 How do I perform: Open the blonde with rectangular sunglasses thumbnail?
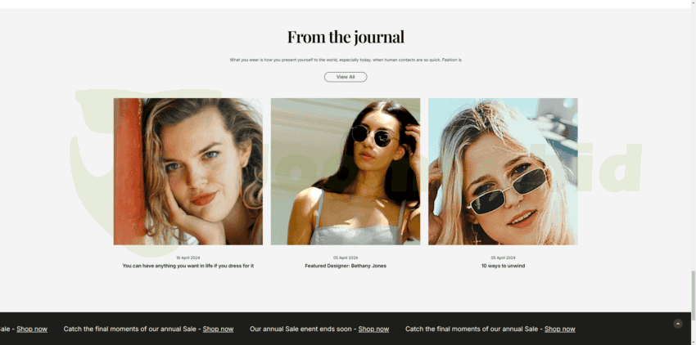point(503,172)
